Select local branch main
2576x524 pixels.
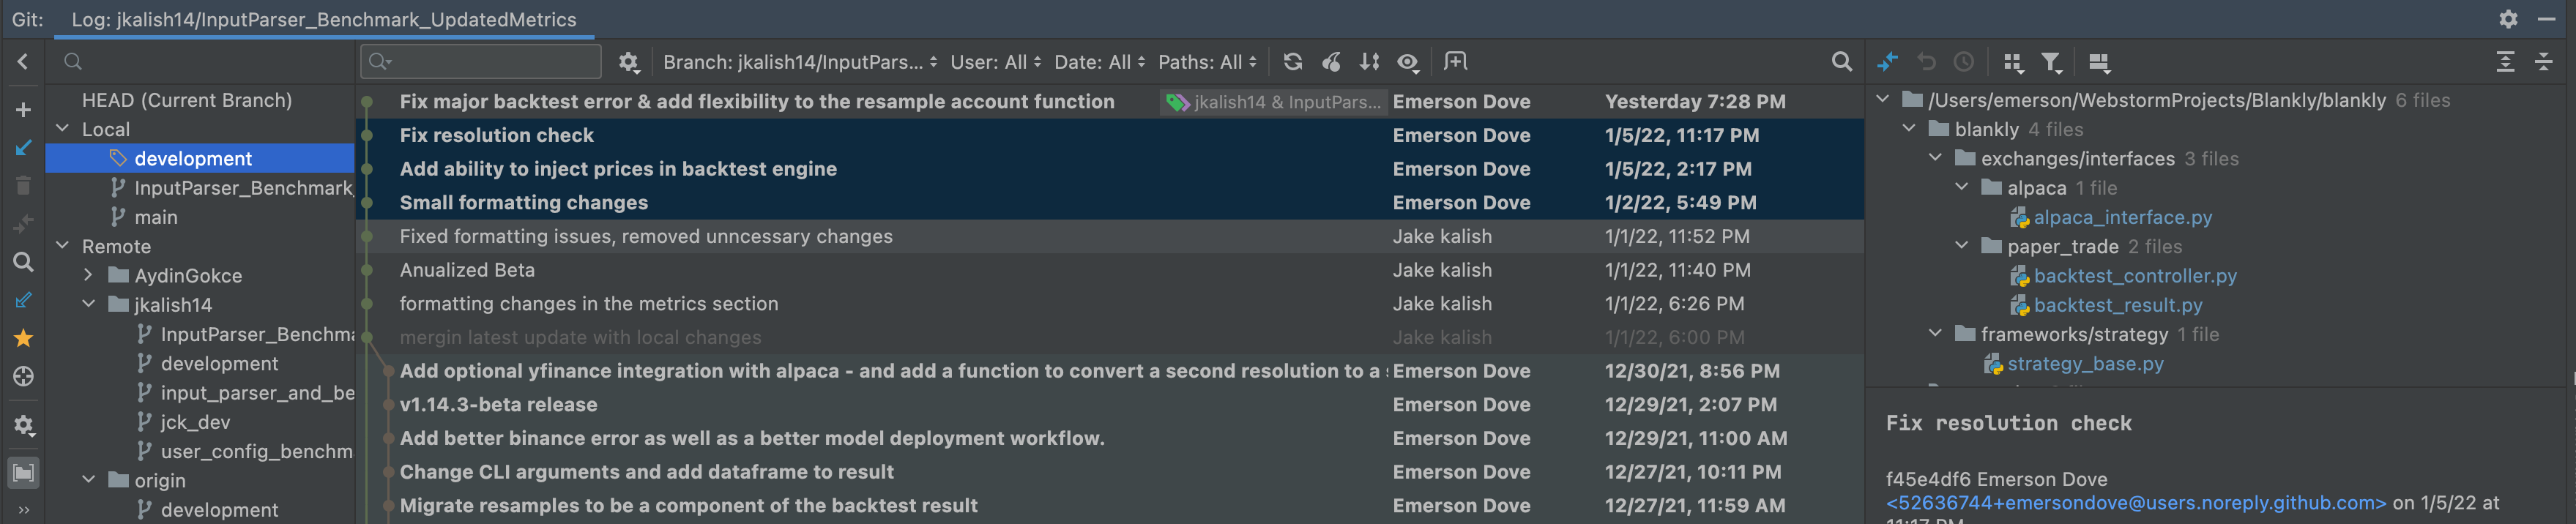pyautogui.click(x=156, y=217)
